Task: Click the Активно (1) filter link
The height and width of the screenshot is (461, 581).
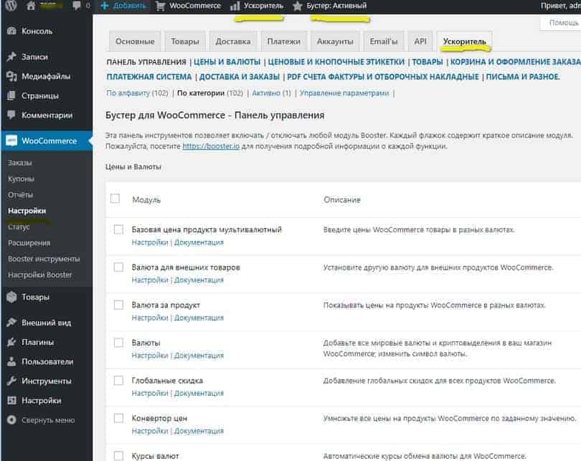Action: click(x=271, y=93)
